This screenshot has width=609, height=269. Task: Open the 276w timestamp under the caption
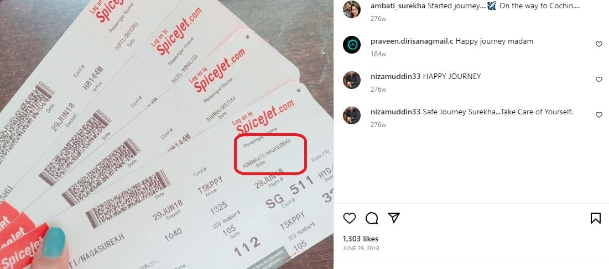(378, 19)
